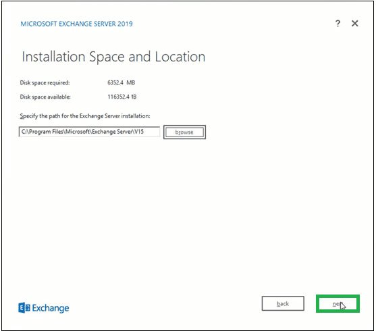Proceed with the next button

coord(338,303)
